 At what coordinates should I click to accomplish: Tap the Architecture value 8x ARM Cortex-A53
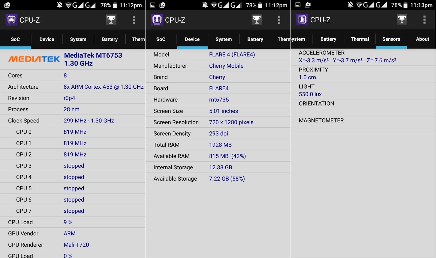[104, 87]
